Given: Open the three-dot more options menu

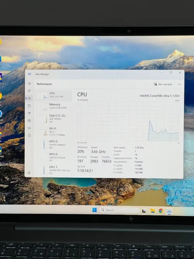Looking at the screenshot, I should point(179,84).
